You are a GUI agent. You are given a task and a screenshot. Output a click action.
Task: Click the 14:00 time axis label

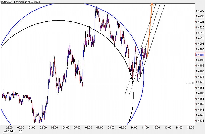[x=179, y=127]
